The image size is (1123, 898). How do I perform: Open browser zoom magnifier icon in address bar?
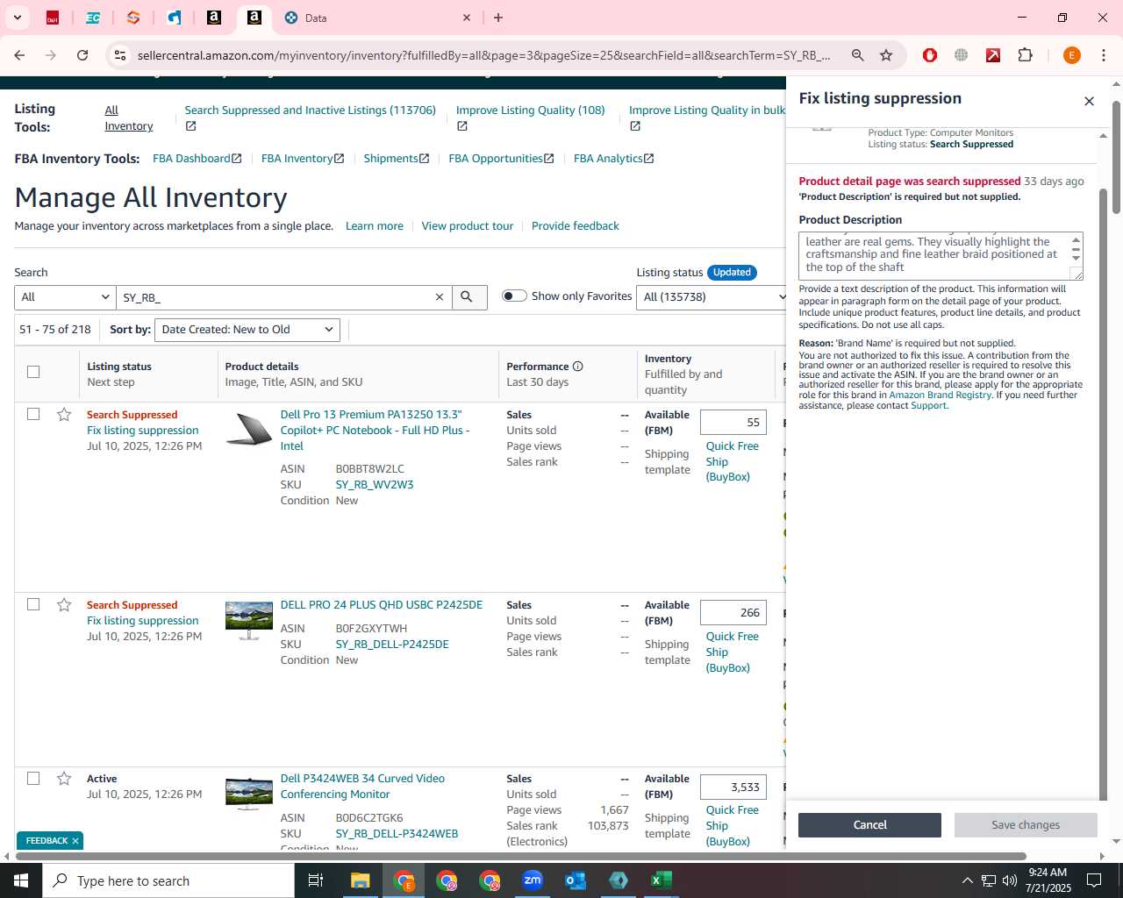pos(857,55)
